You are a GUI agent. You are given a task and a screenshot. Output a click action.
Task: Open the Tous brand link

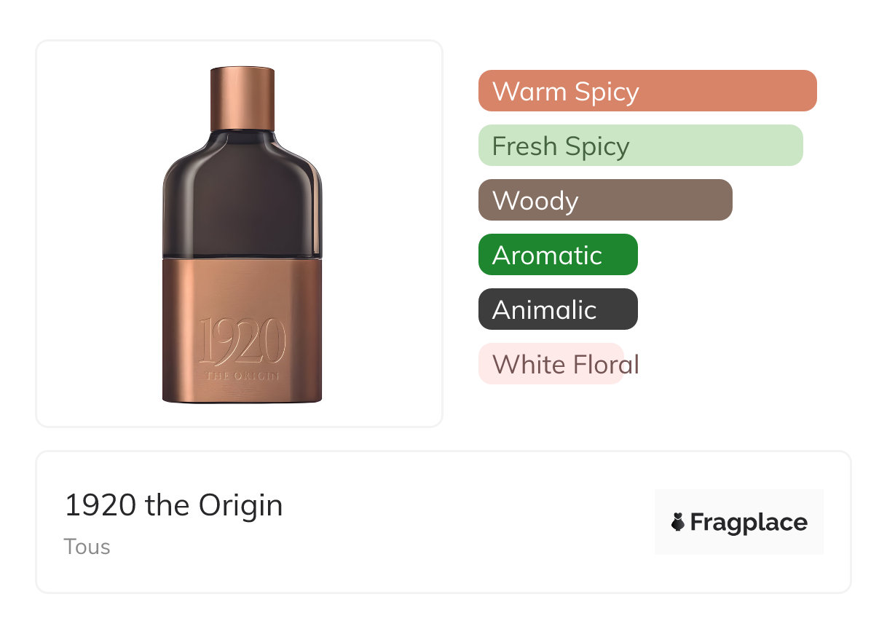coord(87,546)
